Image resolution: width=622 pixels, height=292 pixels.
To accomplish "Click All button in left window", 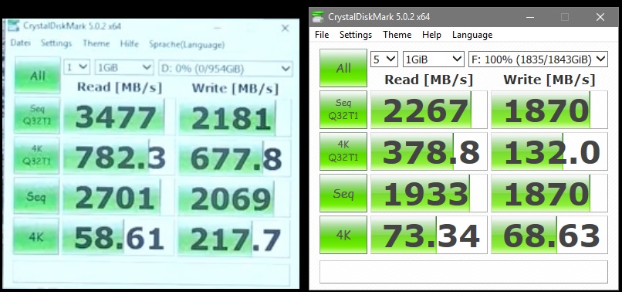I will pos(38,75).
